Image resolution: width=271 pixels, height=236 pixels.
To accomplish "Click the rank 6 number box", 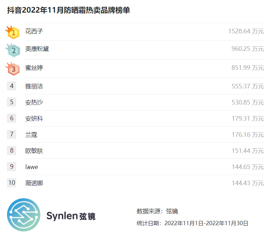I will point(12,118).
